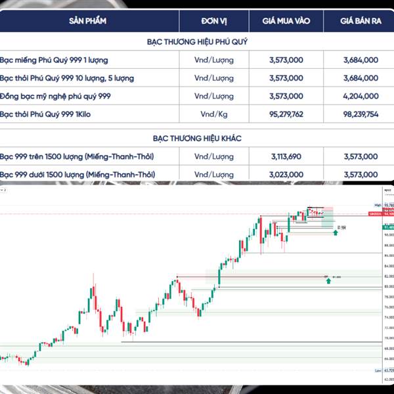Click buy price of Đồng bạc mỹ nghệ row
Screen dimensions: 394x394
coord(286,97)
